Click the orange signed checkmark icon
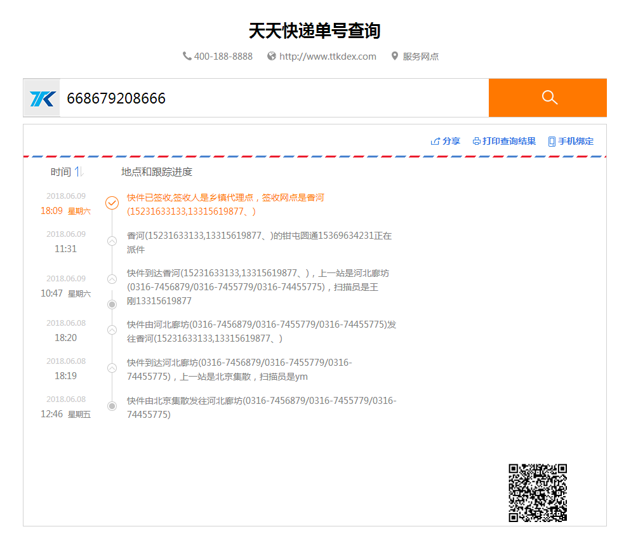This screenshot has width=631, height=536. 112,203
